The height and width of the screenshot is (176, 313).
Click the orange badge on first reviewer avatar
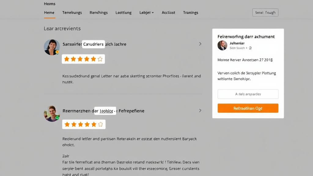(x=57, y=52)
